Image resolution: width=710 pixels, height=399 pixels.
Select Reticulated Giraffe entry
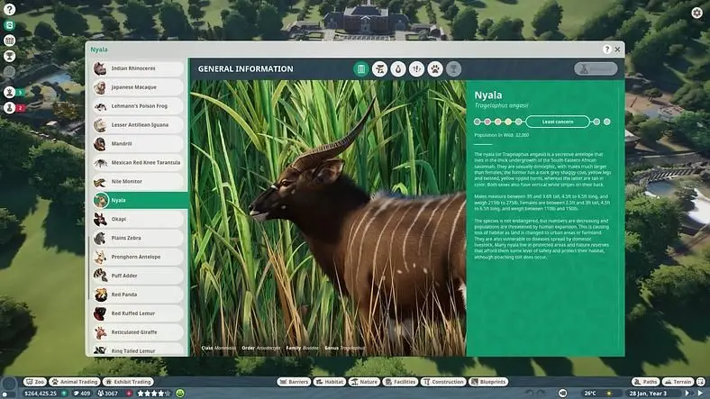pos(138,332)
